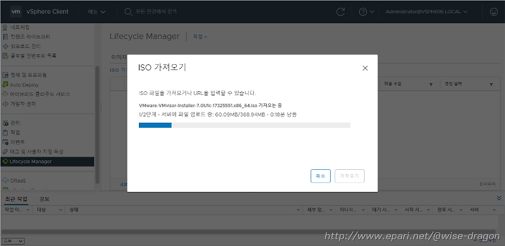Screen dimensions: 505x246
Task: Click the 정책 및 프로파일 icon
Action: click(5, 75)
